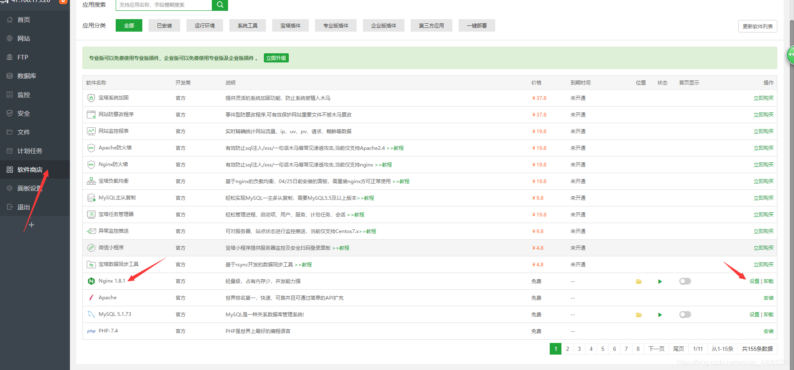Click the Nginx防火墙 WAF shield icon
Screen dimensions: 794x370
91,164
